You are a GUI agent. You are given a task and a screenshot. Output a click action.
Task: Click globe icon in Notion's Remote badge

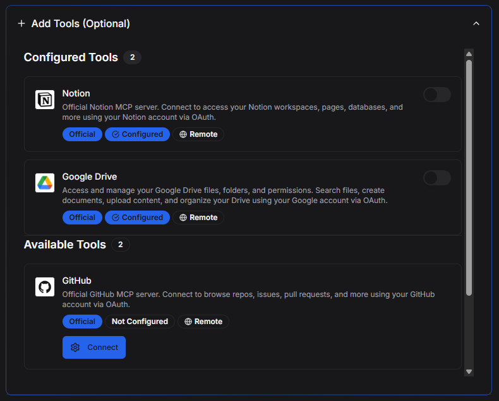point(183,134)
